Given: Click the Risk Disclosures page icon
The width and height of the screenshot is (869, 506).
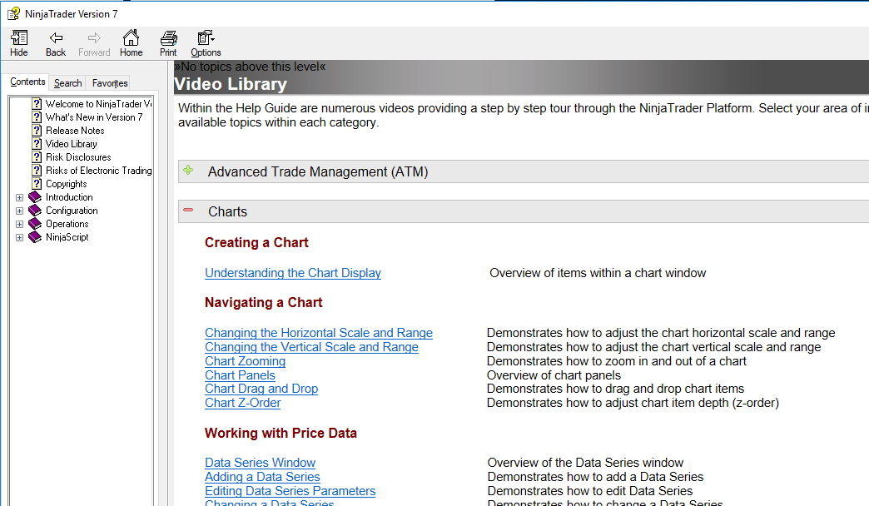Looking at the screenshot, I should [x=37, y=156].
